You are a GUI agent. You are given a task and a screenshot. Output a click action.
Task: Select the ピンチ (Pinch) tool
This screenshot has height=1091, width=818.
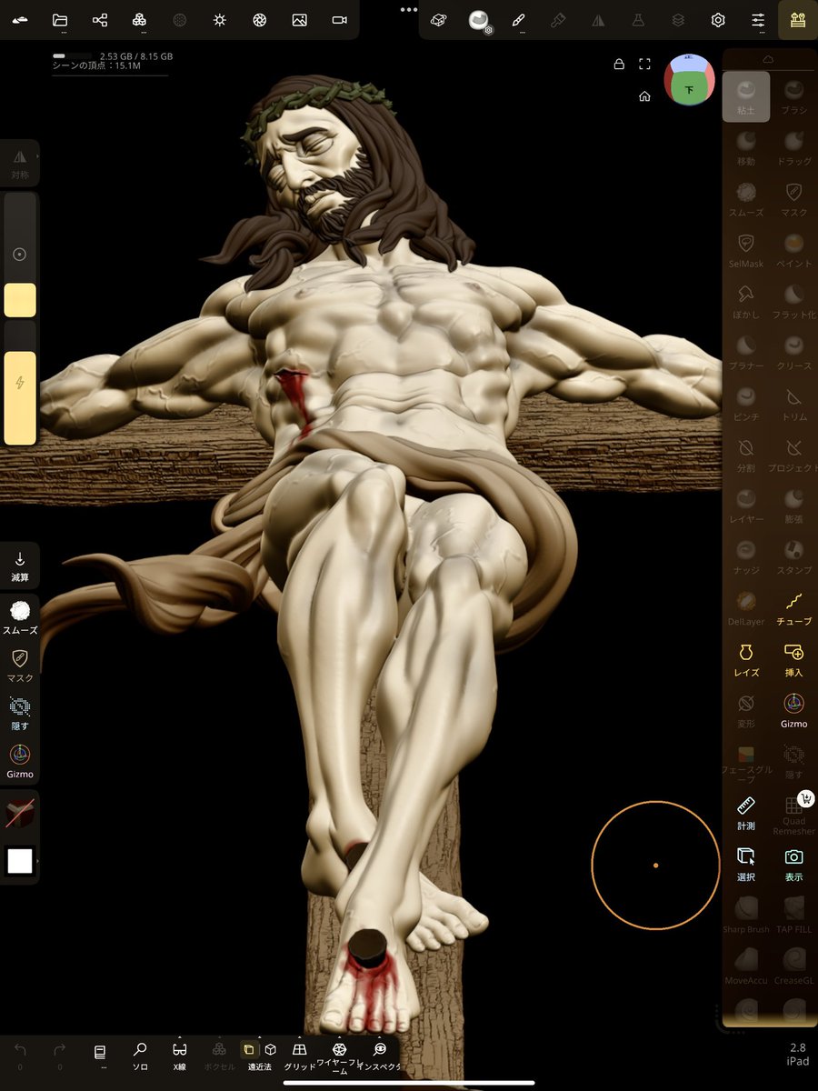(x=746, y=403)
